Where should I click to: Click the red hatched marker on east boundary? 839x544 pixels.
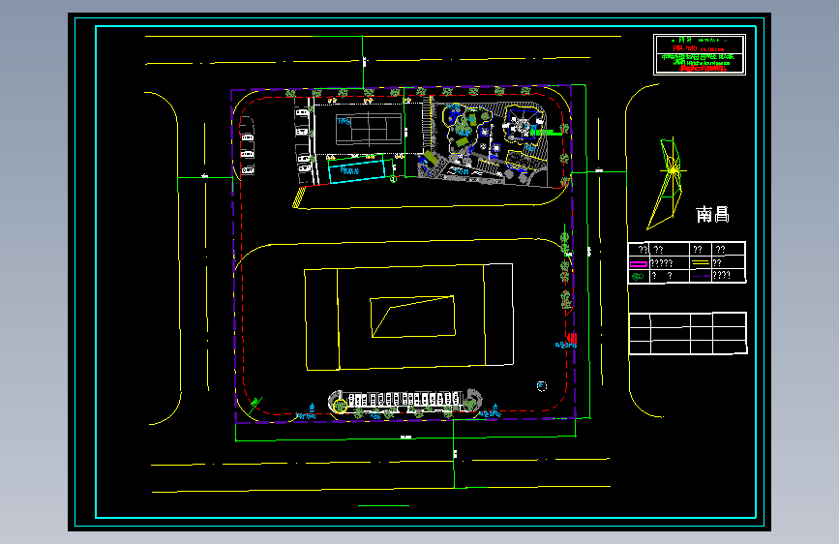point(572,339)
